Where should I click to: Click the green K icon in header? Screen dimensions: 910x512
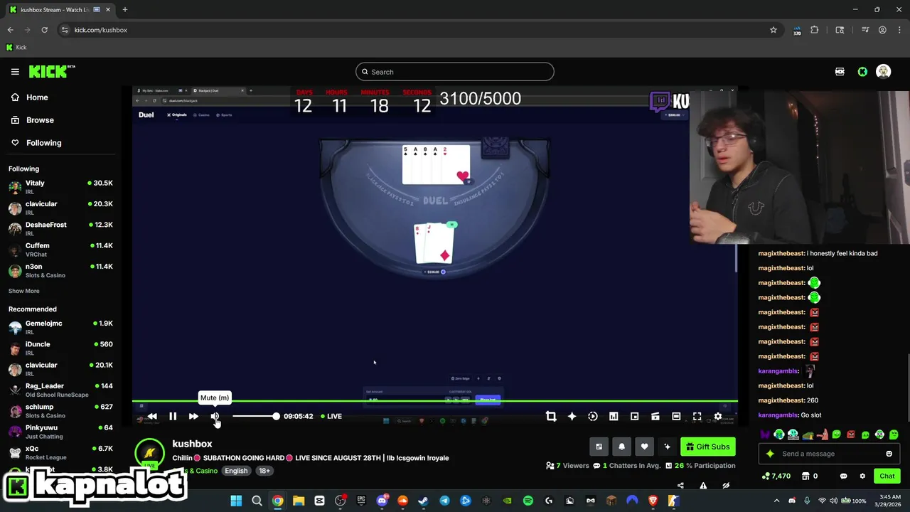pyautogui.click(x=862, y=72)
